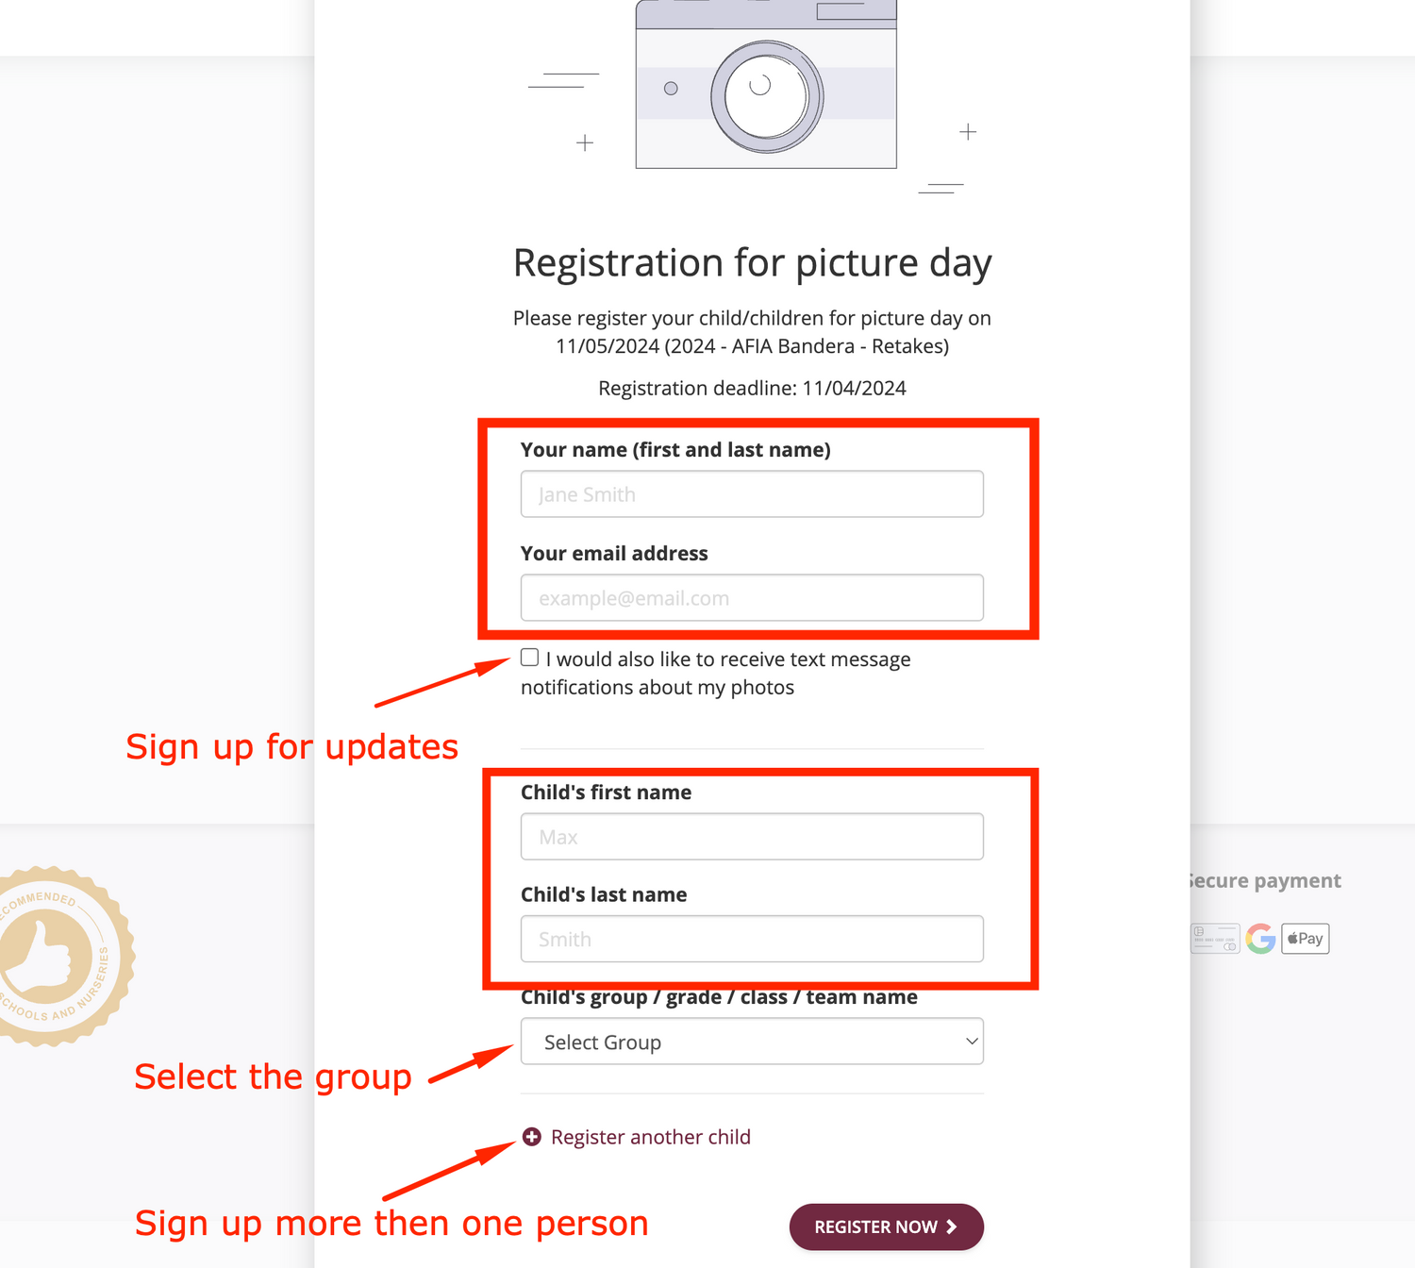Image resolution: width=1415 pixels, height=1268 pixels.
Task: Focus the email address input field
Action: [x=752, y=598]
